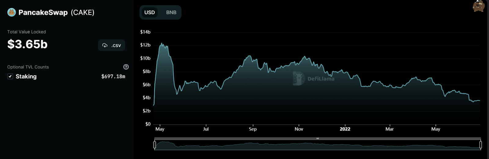The width and height of the screenshot is (489, 159).
Task: Click the $14b y-axis label
Action: (145, 32)
